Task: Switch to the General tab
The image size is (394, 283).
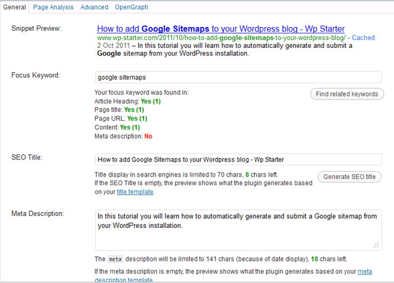Action: tap(14, 7)
